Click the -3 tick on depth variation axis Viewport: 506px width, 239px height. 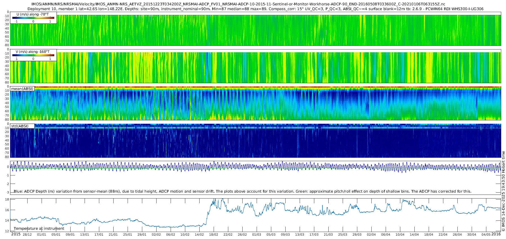[x=7, y=192]
